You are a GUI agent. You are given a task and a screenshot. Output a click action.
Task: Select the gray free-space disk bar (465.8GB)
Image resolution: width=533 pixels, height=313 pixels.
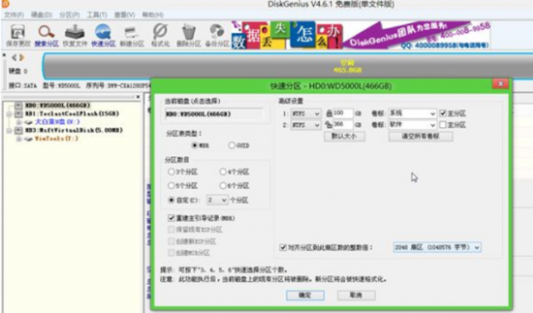pyautogui.click(x=287, y=66)
